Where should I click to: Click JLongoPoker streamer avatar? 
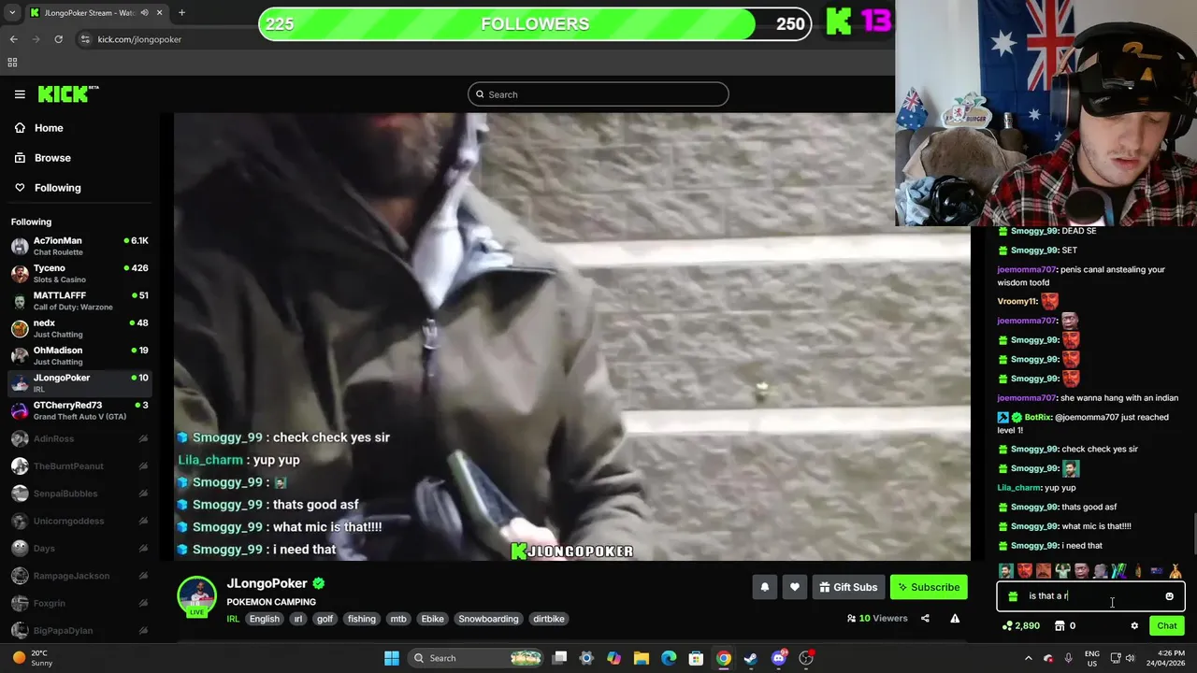pos(197,596)
